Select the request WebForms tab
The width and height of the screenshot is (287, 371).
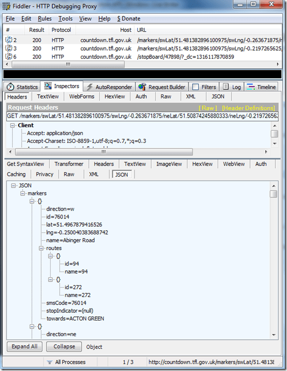82,97
